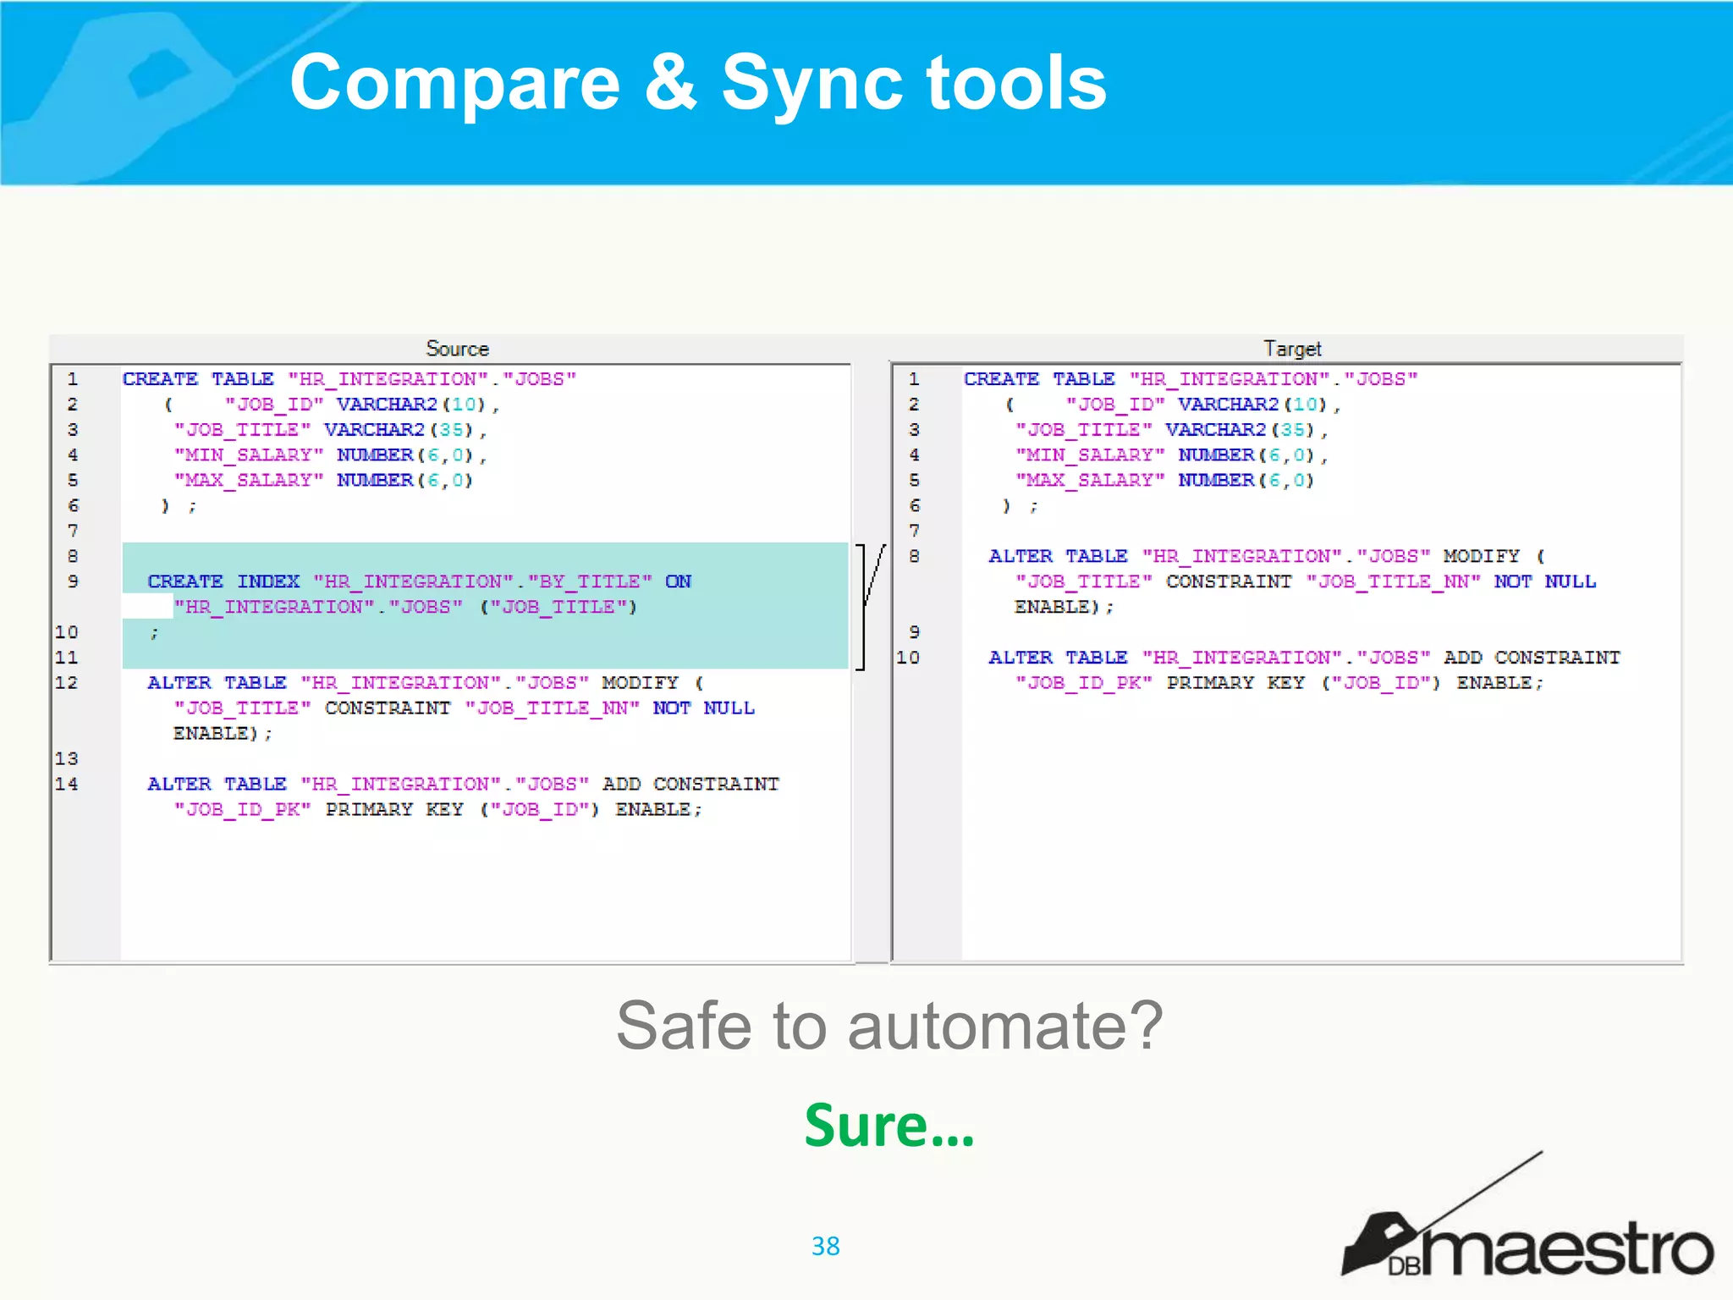Click "JOB_TITLE" VARCHAR2(35) line in Source
The height and width of the screenshot is (1300, 1733).
click(x=330, y=430)
